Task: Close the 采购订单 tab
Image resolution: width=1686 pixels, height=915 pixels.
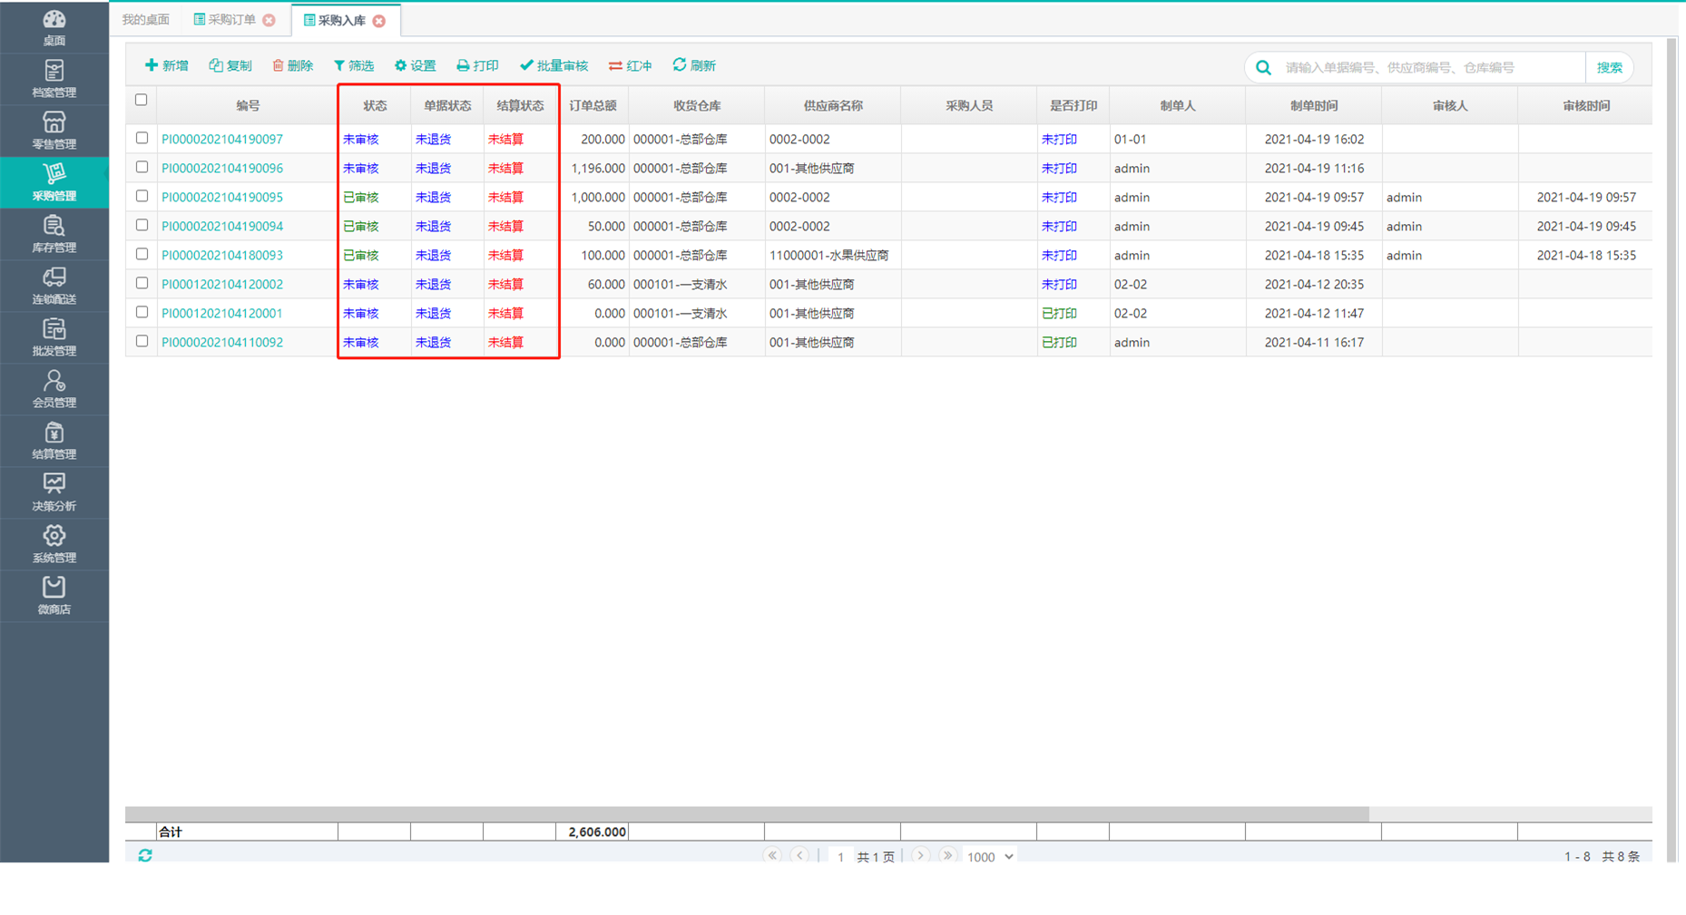Action: 269,20
